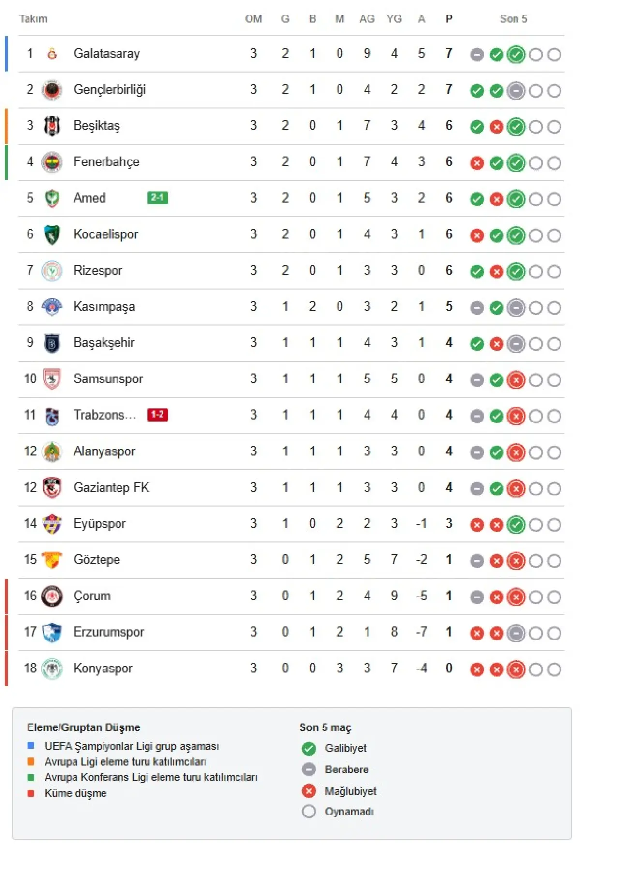Click the Göztepe club crest
The image size is (619, 873).
pyautogui.click(x=52, y=560)
